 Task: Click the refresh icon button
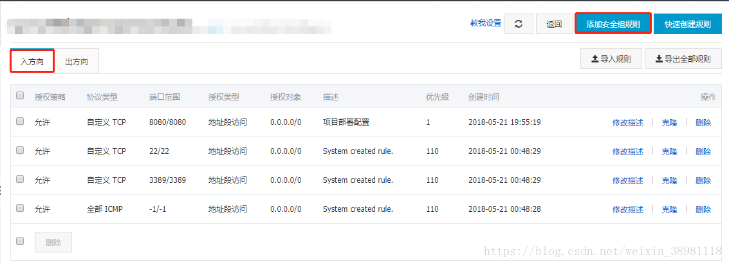[518, 24]
